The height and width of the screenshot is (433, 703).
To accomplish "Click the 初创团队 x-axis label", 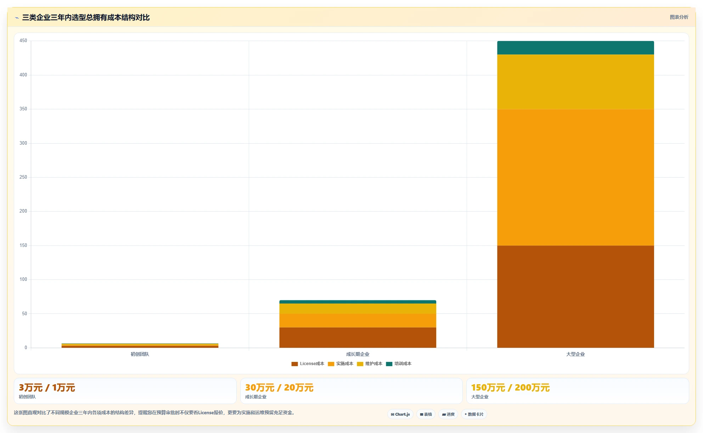I will [x=140, y=354].
